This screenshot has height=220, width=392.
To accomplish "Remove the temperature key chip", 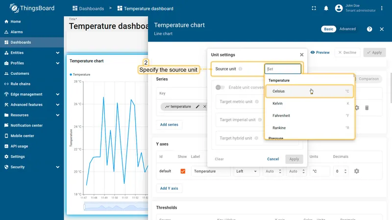I will [x=205, y=107].
